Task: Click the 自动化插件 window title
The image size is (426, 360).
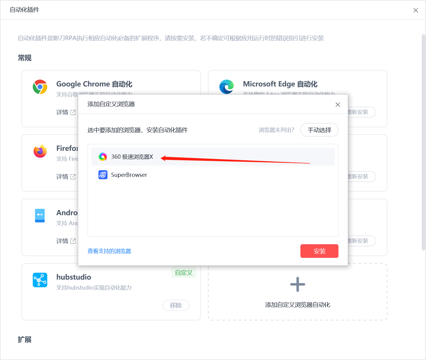Action: (24, 10)
